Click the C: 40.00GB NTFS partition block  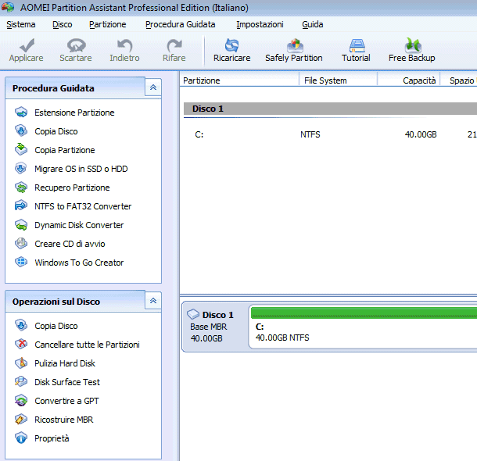pos(363,327)
